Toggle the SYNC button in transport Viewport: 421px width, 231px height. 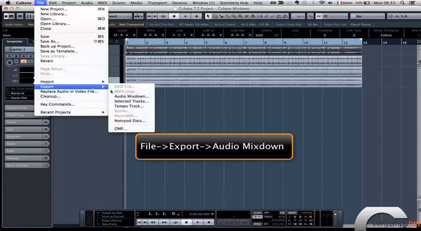click(x=258, y=224)
